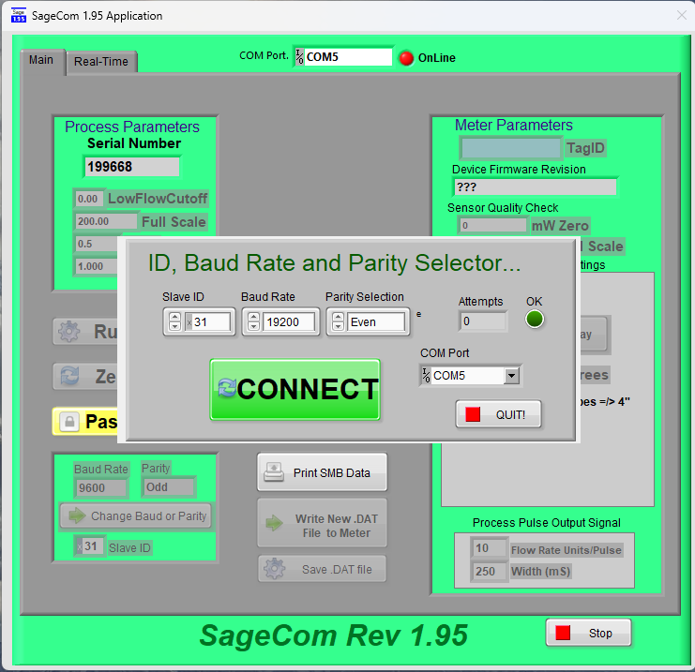Click the red OnLine status indicator
Screen dimensions: 695x672
(x=405, y=58)
